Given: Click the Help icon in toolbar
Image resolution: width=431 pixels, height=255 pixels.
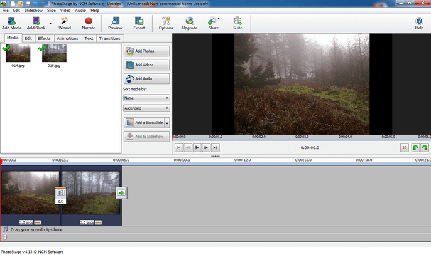Looking at the screenshot, I should click(419, 23).
